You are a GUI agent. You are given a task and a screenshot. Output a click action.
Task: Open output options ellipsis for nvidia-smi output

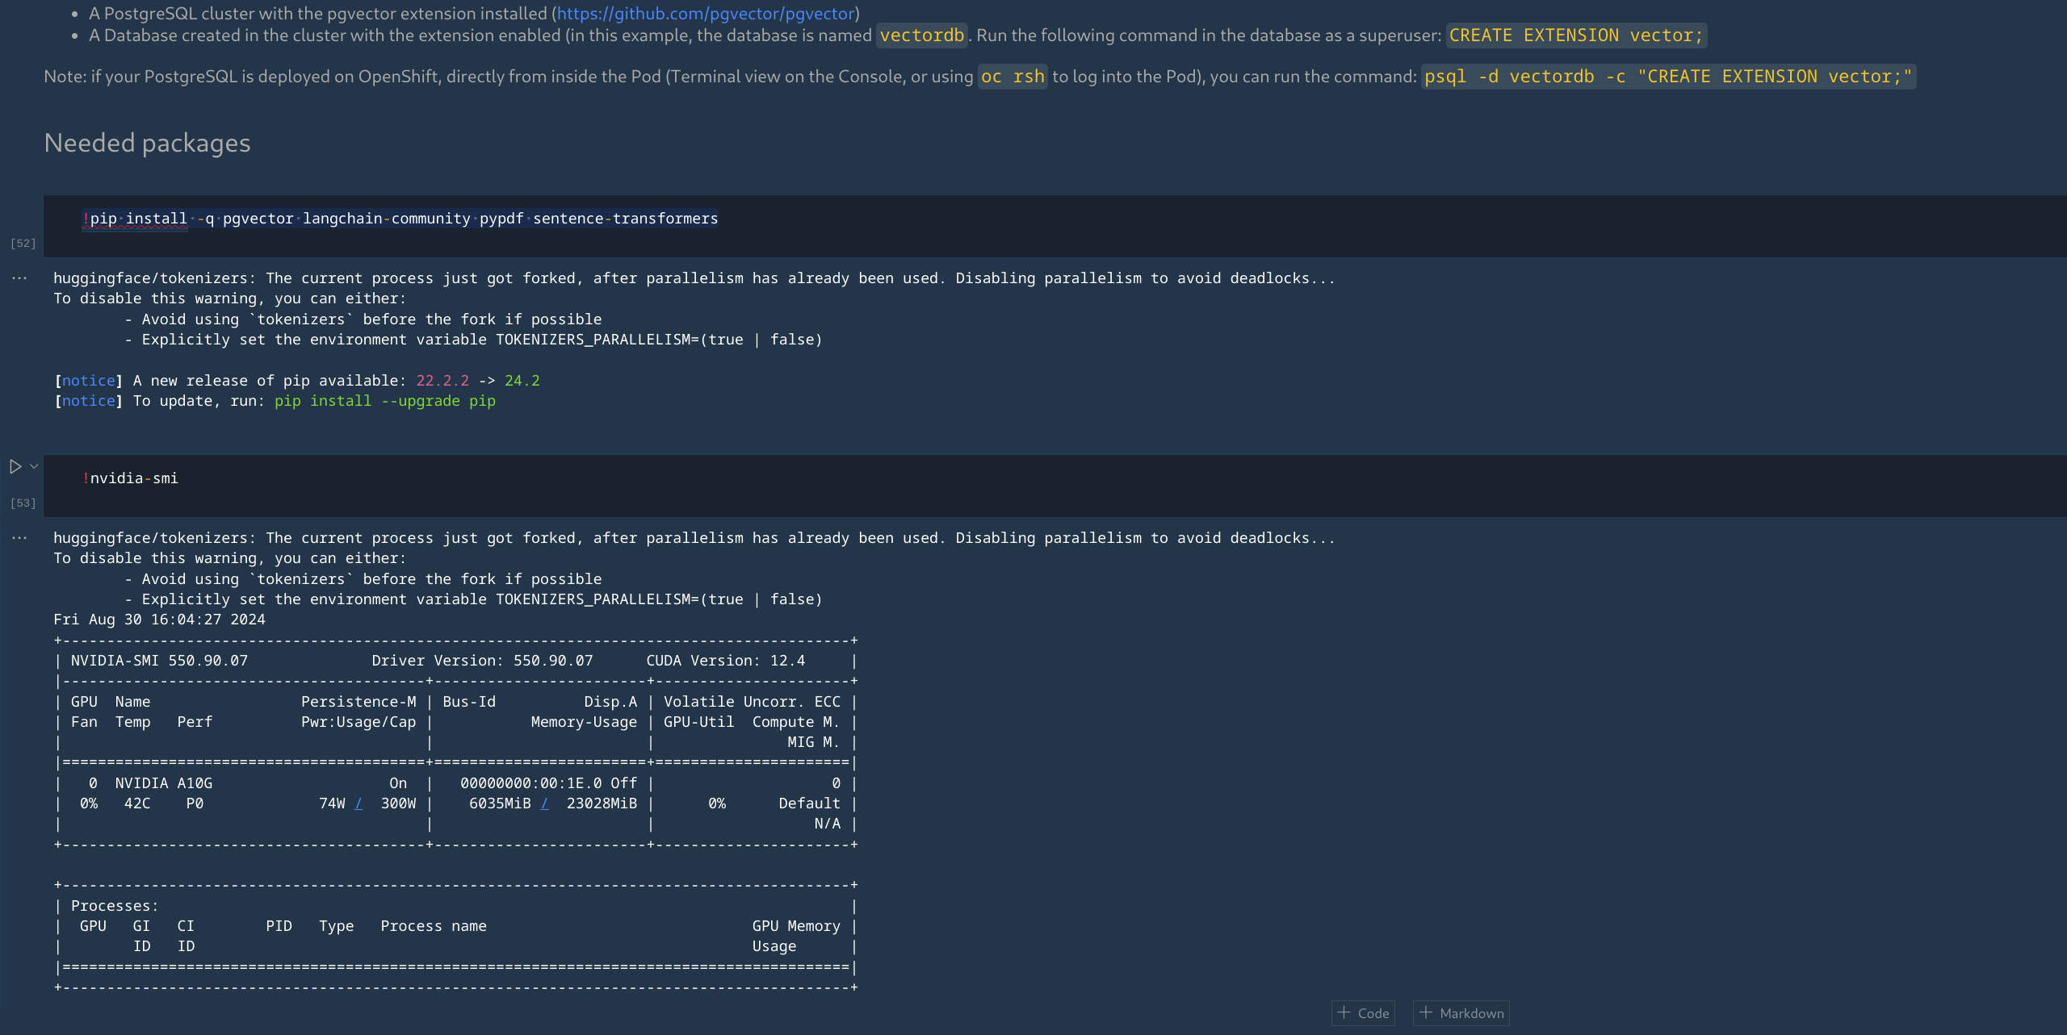coord(19,538)
